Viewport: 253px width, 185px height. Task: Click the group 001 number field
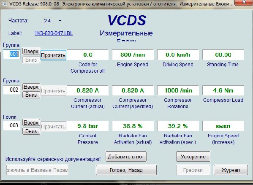coord(12,54)
